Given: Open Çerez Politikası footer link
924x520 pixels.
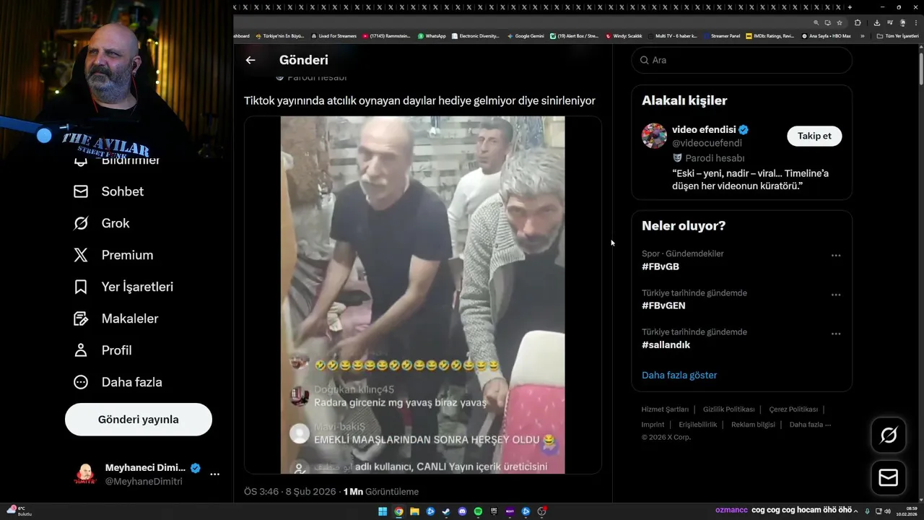Looking at the screenshot, I should pos(793,409).
